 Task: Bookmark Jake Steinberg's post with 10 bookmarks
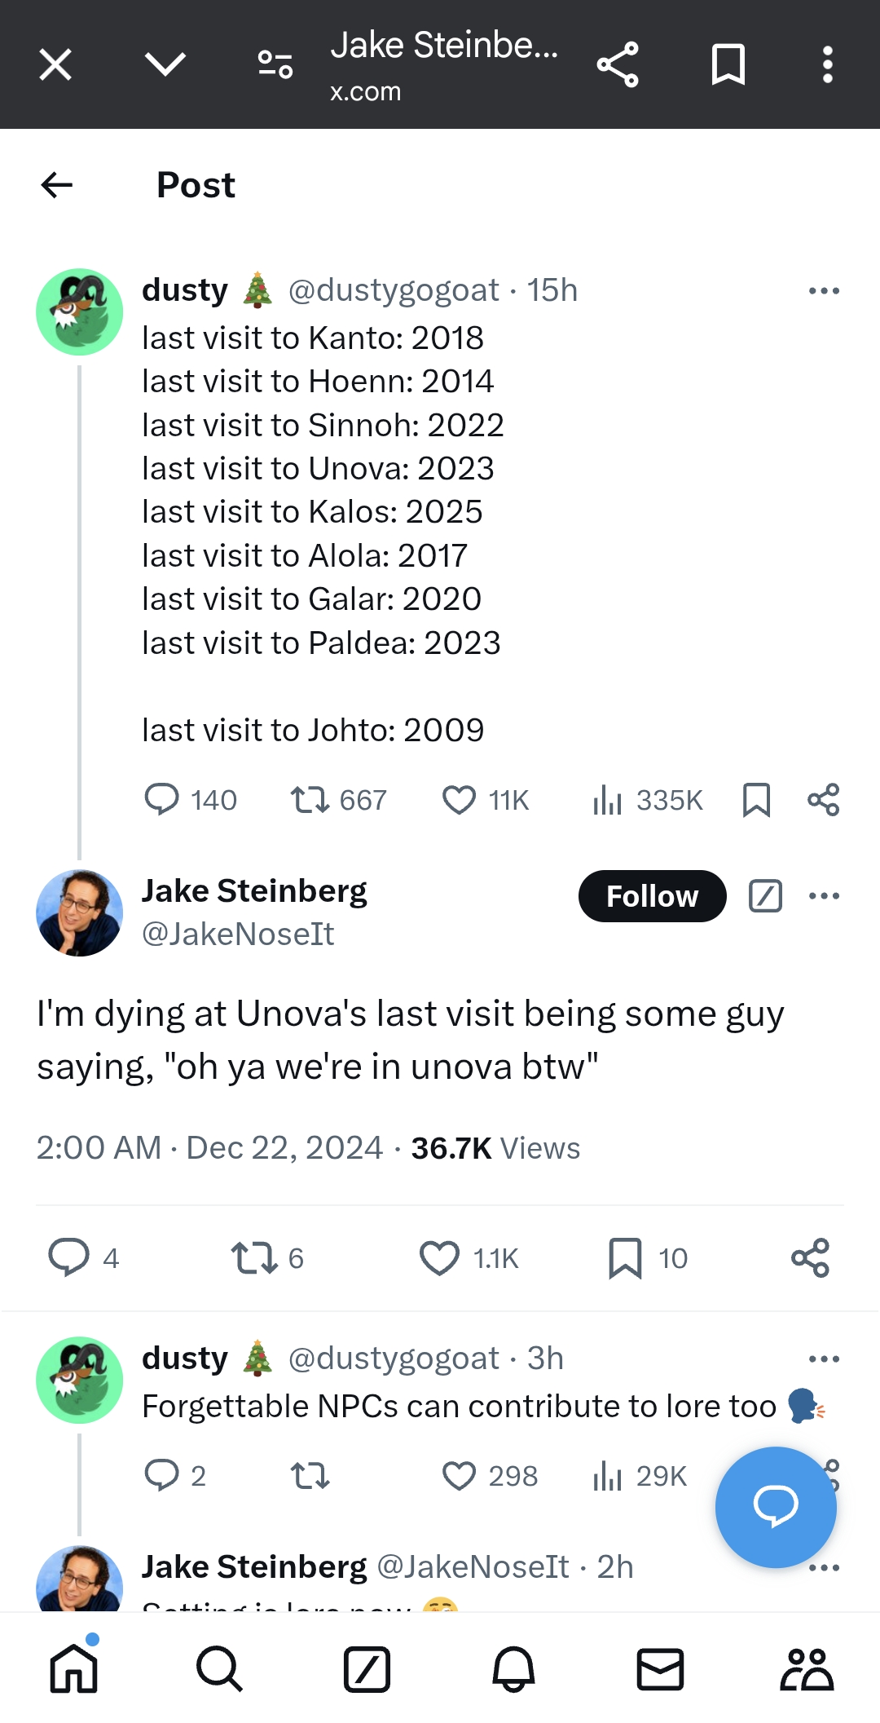(625, 1257)
